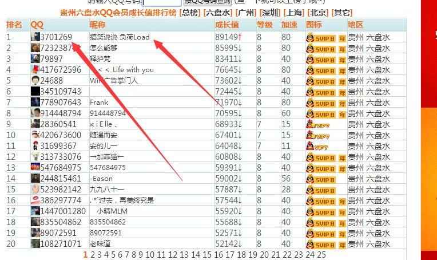Select nickname 老味道
The height and width of the screenshot is (260, 437).
pos(100,244)
